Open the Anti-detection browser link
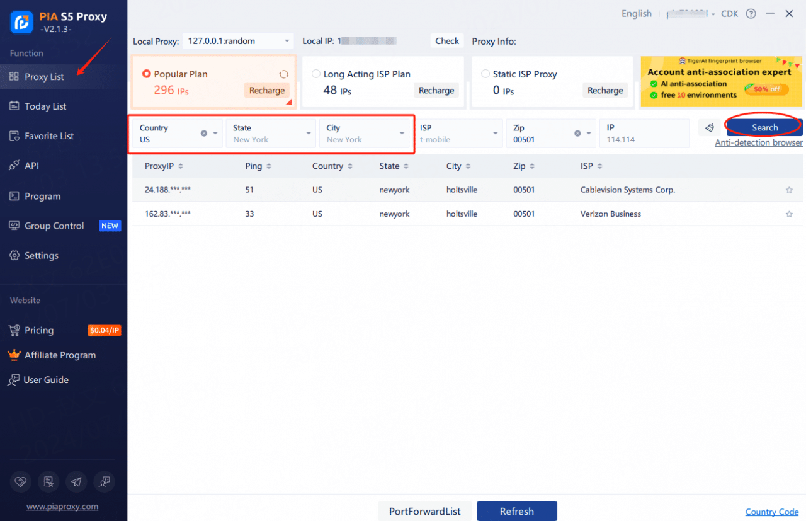This screenshot has height=521, width=806. click(x=759, y=142)
